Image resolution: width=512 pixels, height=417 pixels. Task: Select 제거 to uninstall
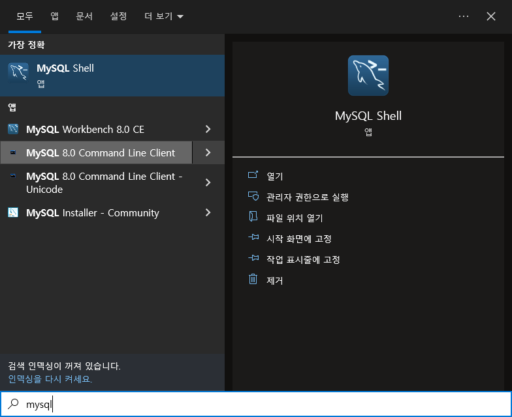tap(274, 280)
